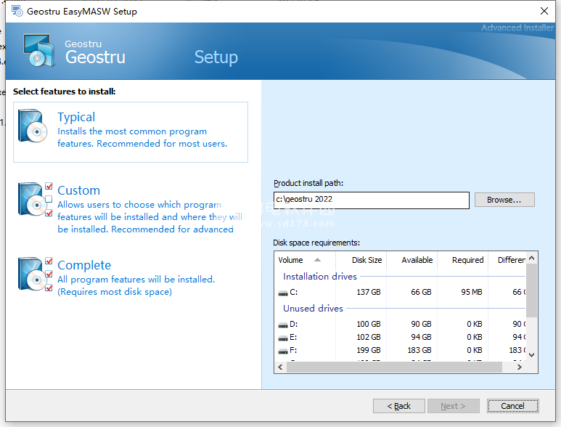Click the greyed-out Next button

[x=454, y=406]
